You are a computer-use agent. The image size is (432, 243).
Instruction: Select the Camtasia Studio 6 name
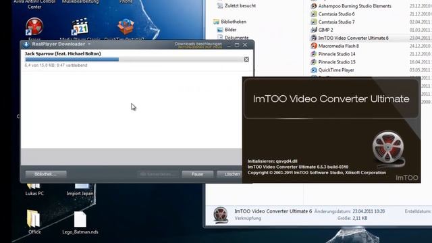click(x=336, y=13)
